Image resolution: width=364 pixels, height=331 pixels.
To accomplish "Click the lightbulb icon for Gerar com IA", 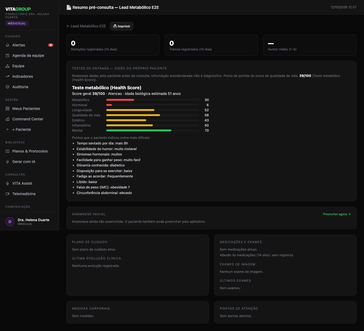I will (7, 162).
